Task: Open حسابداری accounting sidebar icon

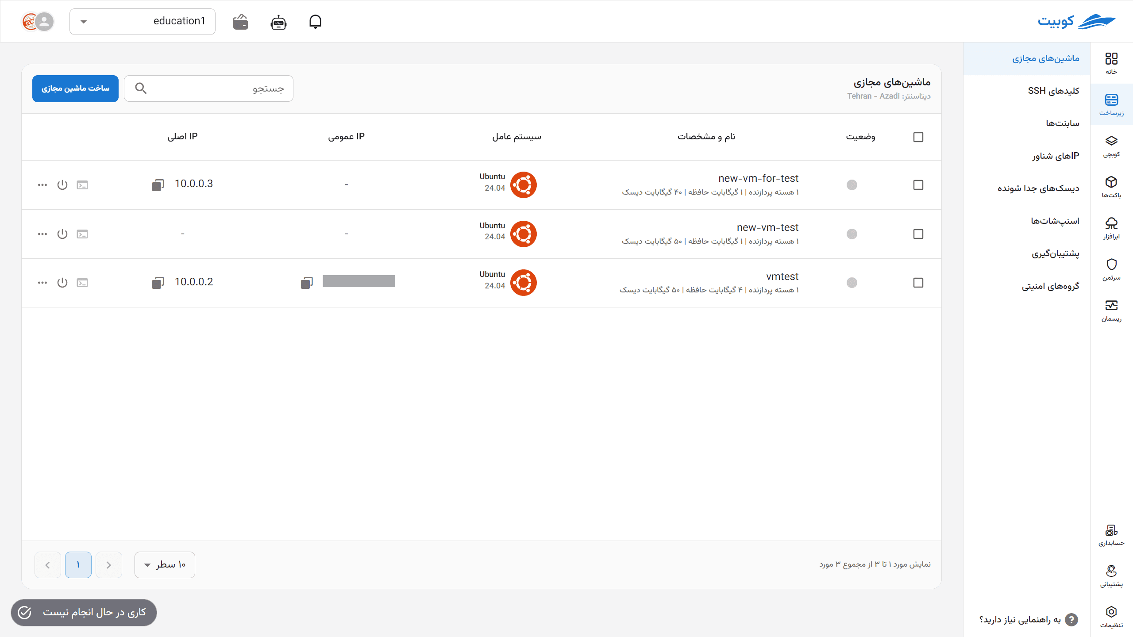Action: (x=1111, y=535)
